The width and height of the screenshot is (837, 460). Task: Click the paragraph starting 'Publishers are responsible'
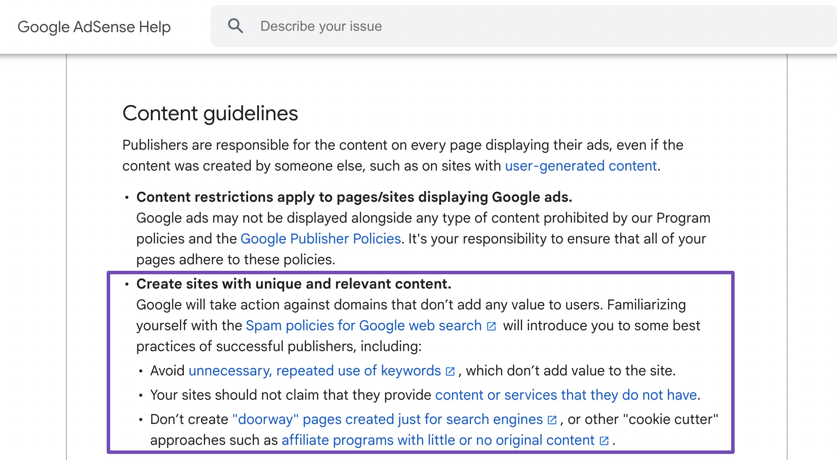point(403,155)
